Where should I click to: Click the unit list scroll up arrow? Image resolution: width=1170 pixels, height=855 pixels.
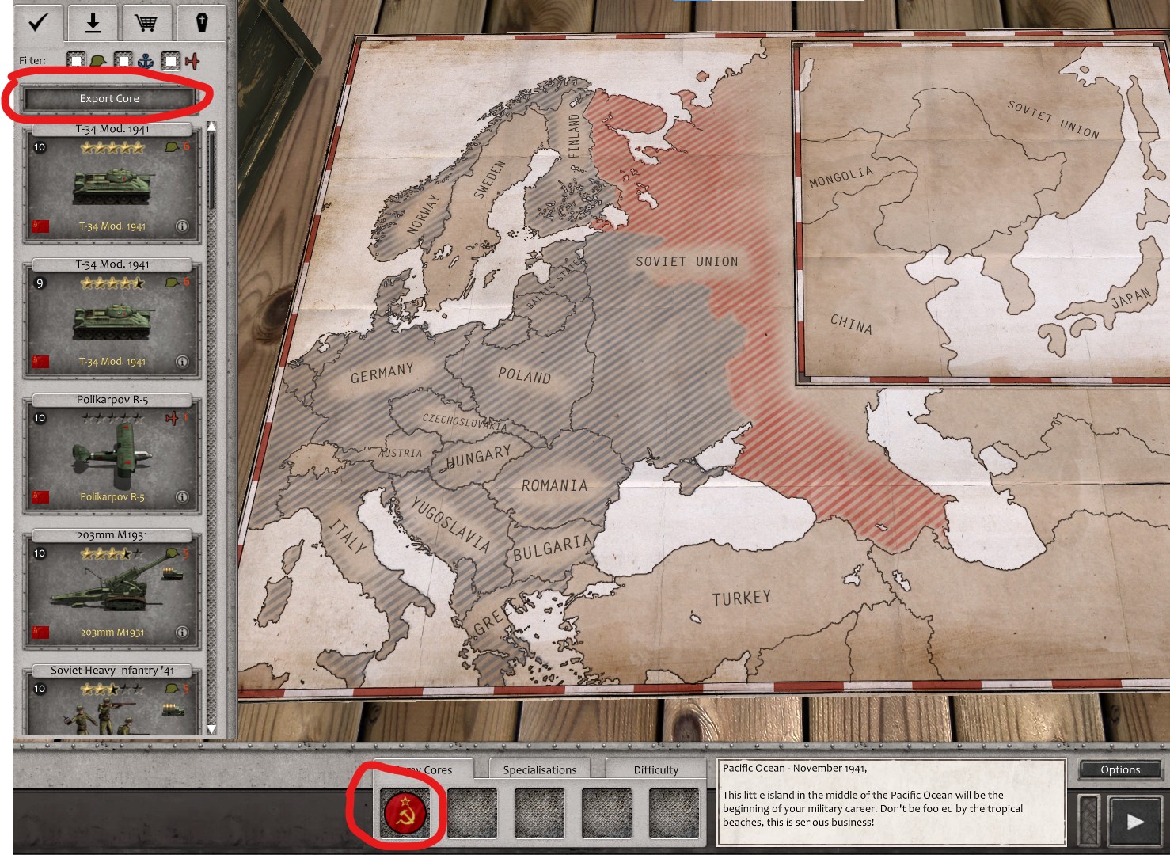pos(211,127)
